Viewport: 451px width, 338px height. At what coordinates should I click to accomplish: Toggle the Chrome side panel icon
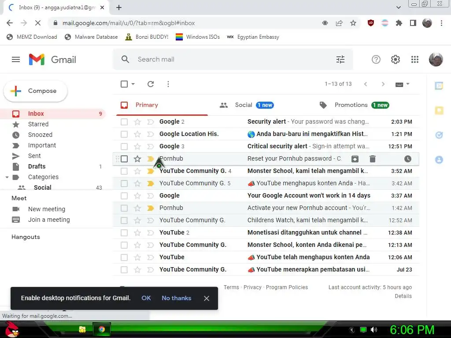click(x=413, y=23)
